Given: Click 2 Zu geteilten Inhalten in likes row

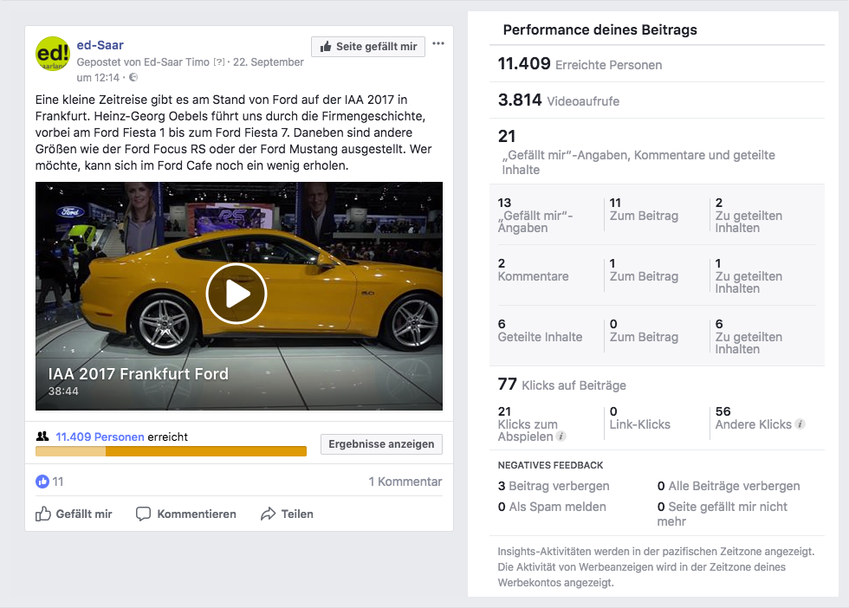Looking at the screenshot, I should click(x=749, y=215).
